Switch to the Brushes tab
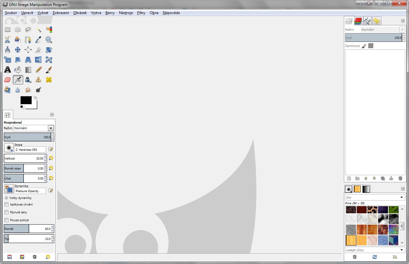Image resolution: width=409 pixels, height=264 pixels. pos(349,189)
